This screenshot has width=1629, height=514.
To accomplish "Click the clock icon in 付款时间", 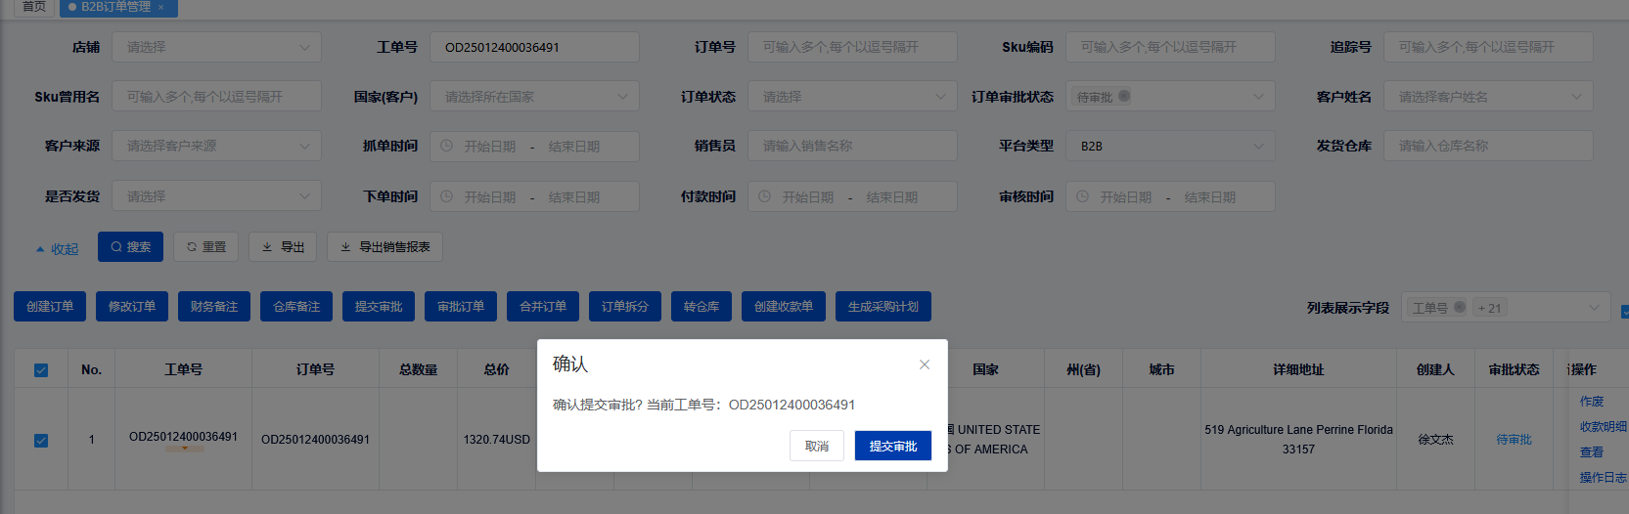I will [764, 196].
